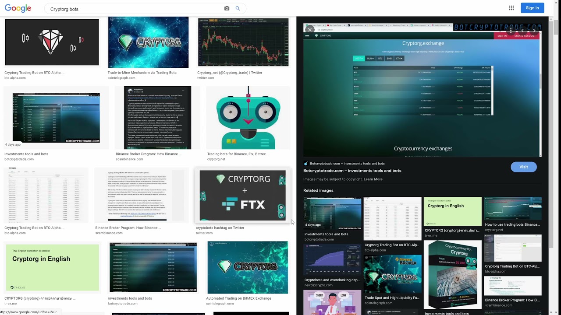Viewport: 561px width, 315px height.
Task: Open the preview's three-dot more menu
Action: (511, 31)
